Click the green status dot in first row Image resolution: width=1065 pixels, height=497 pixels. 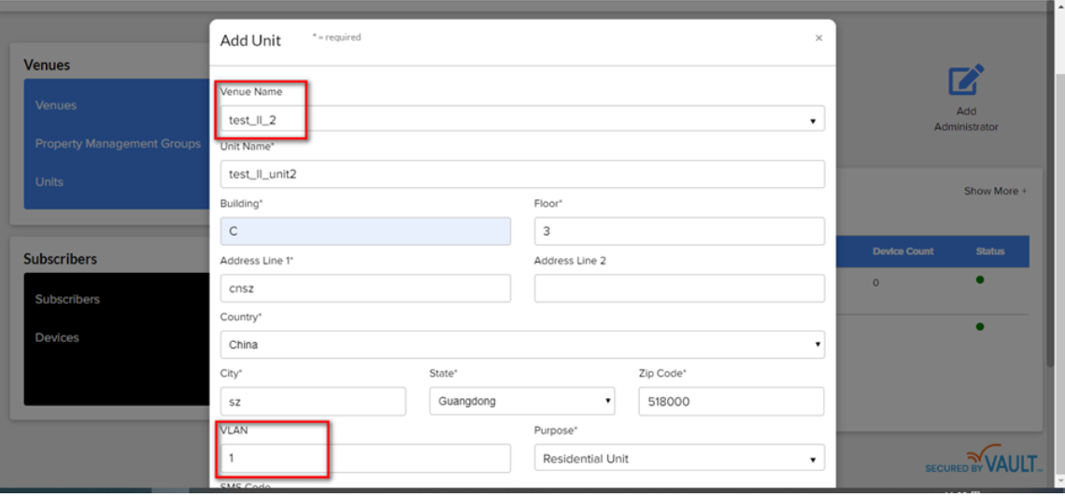click(x=979, y=280)
